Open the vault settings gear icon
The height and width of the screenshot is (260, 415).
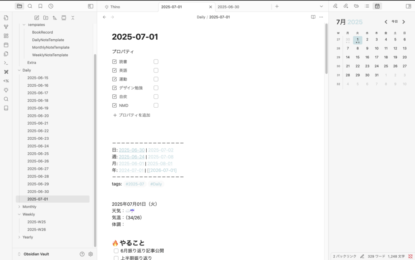[x=91, y=254]
